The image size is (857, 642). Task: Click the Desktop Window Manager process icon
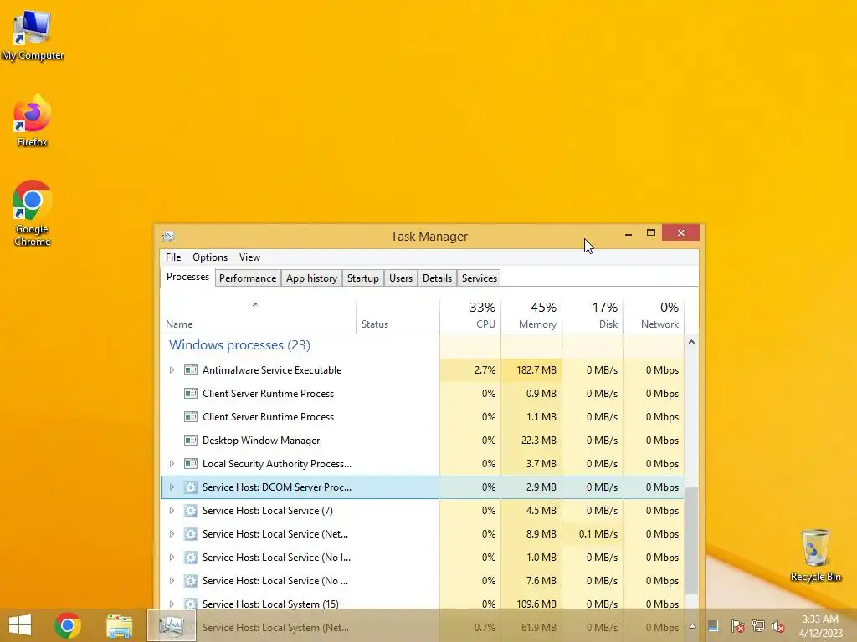point(191,441)
